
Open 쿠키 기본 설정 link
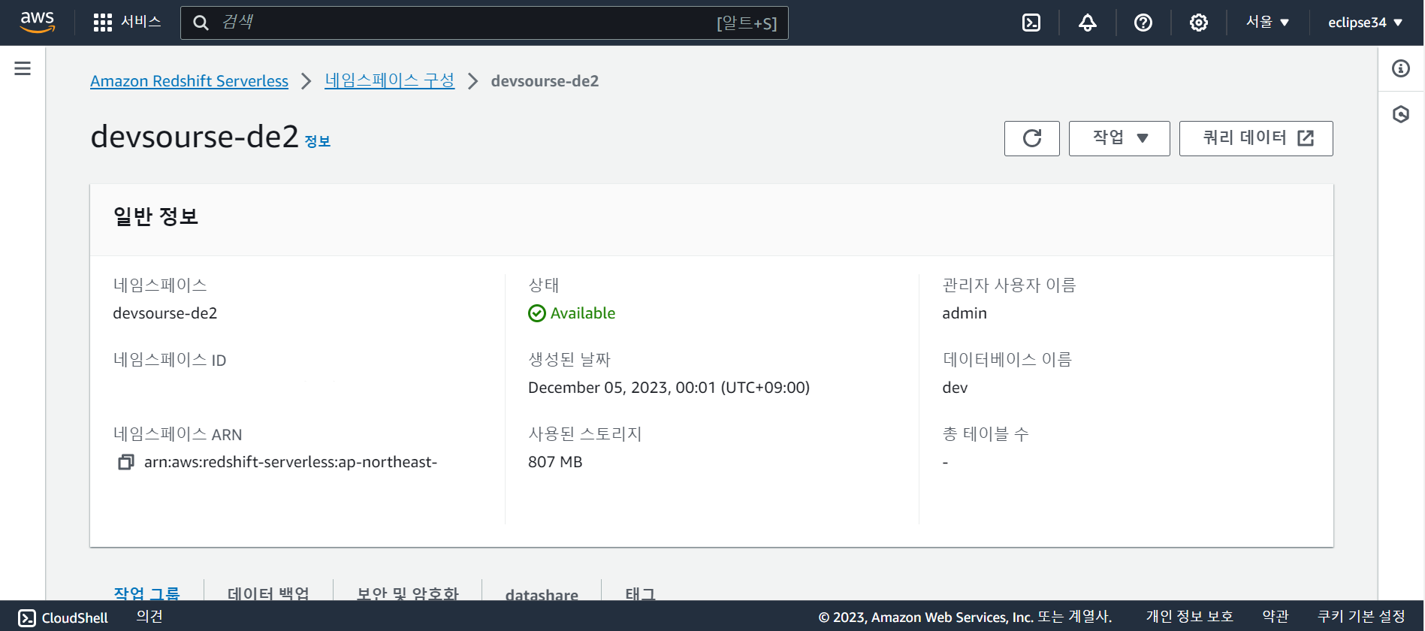1361,617
